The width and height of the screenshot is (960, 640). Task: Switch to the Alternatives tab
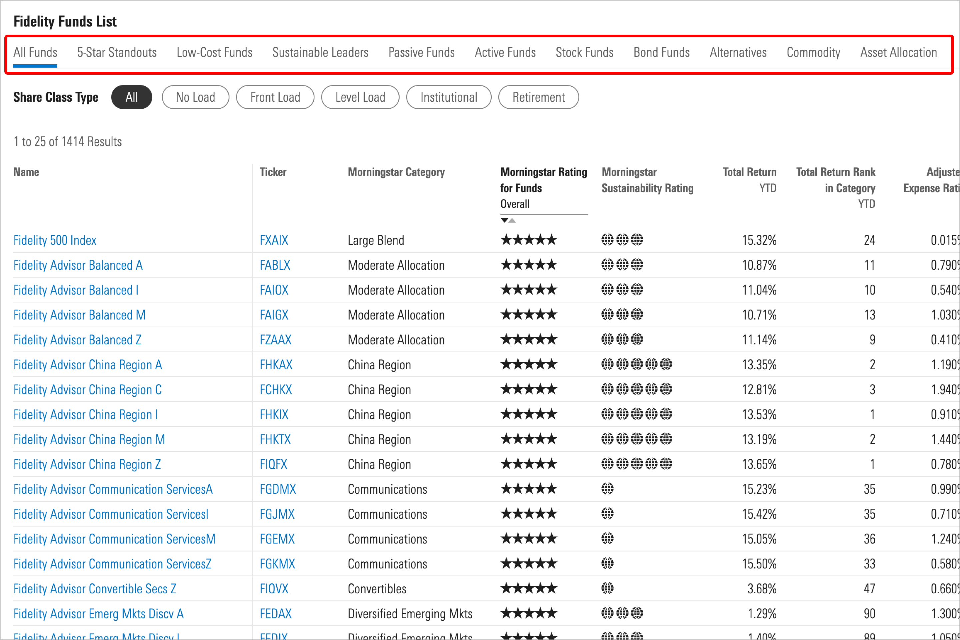738,53
